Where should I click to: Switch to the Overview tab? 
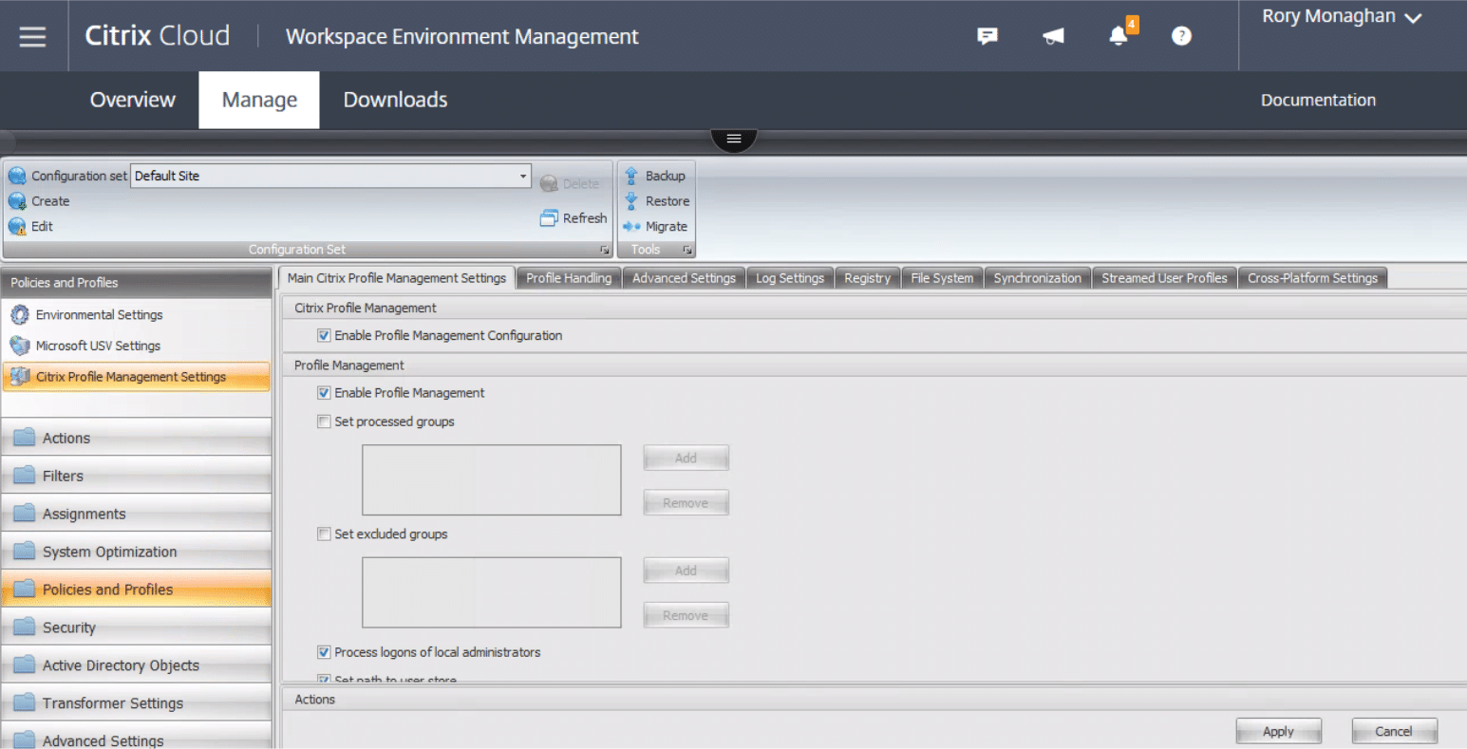point(133,100)
